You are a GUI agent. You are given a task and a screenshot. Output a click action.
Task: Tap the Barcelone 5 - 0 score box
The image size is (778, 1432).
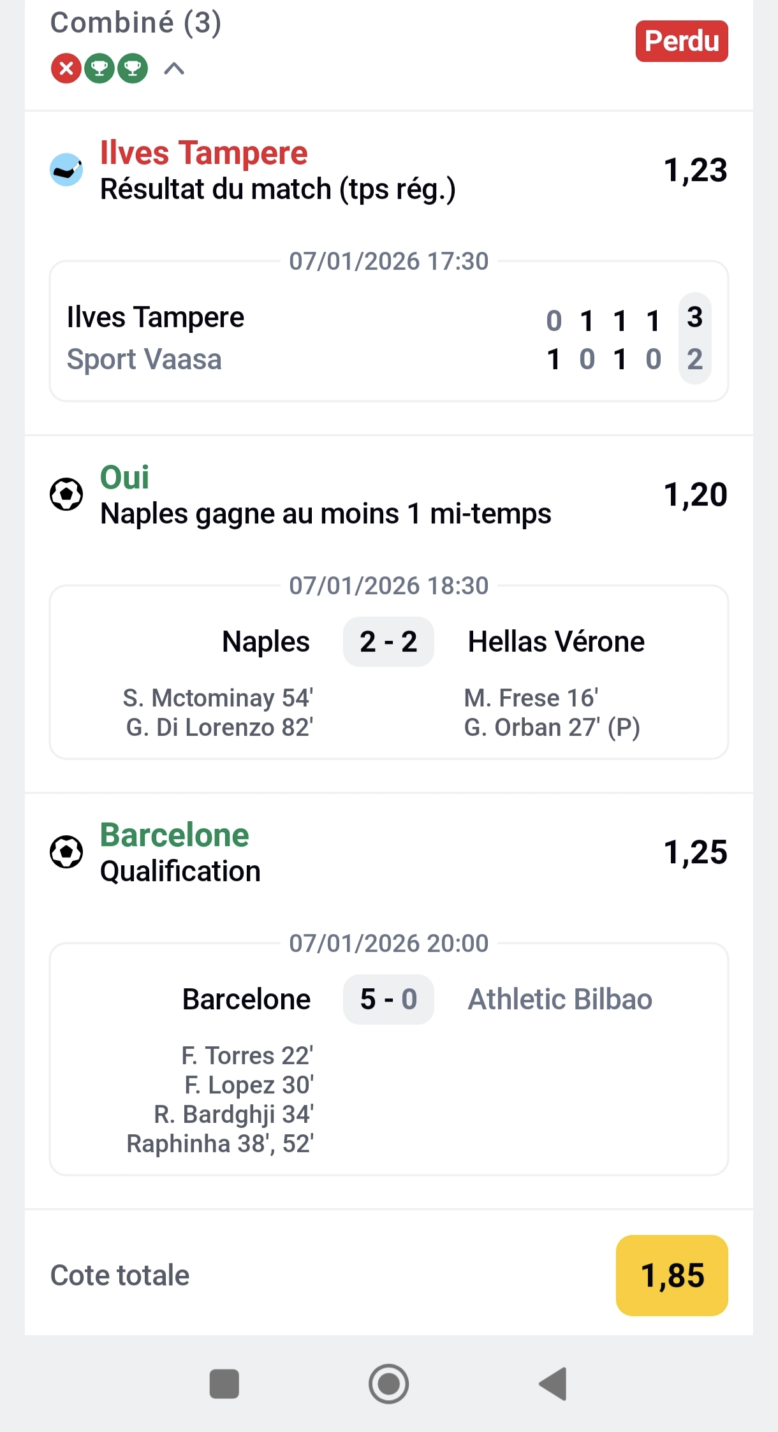coord(388,999)
